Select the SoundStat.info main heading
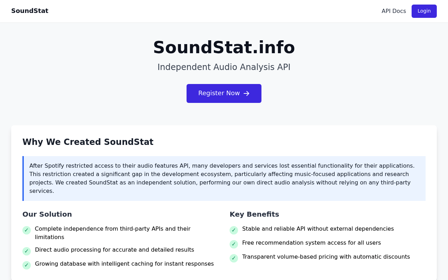This screenshot has width=448, height=280. (224, 47)
